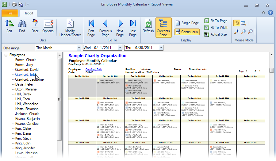Switch to Single Page display
This screenshot has width=276, height=161.
tap(187, 23)
